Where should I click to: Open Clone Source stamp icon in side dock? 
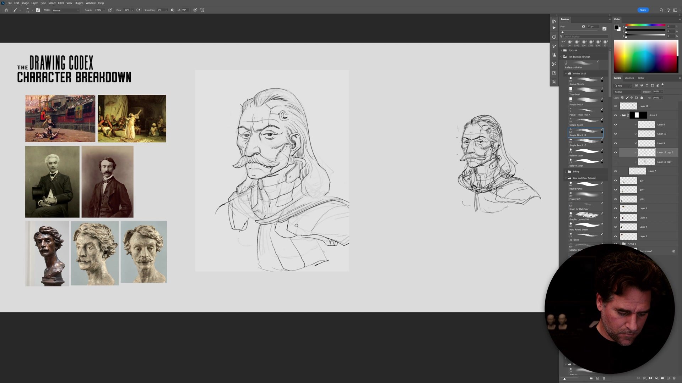tap(554, 55)
